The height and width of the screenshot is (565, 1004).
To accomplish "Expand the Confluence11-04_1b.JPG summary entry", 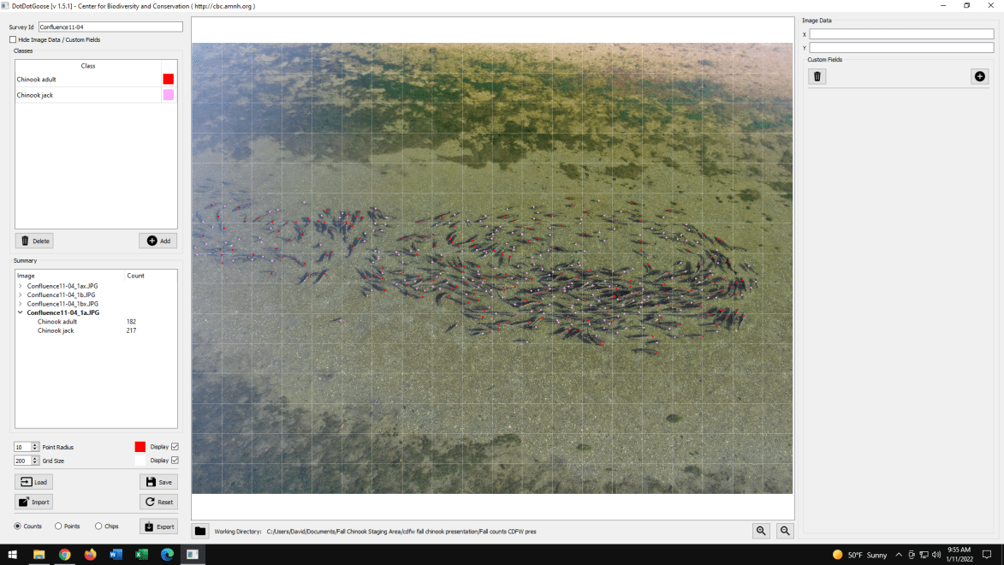I will coord(20,294).
